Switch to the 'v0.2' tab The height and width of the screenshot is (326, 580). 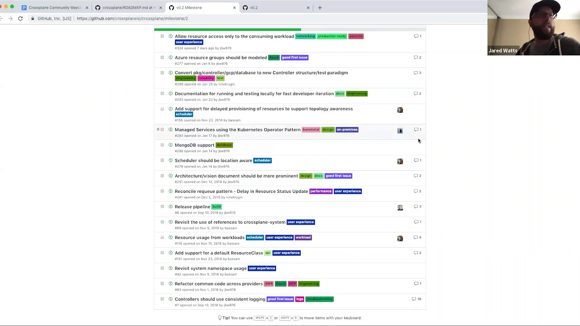pyautogui.click(x=275, y=8)
